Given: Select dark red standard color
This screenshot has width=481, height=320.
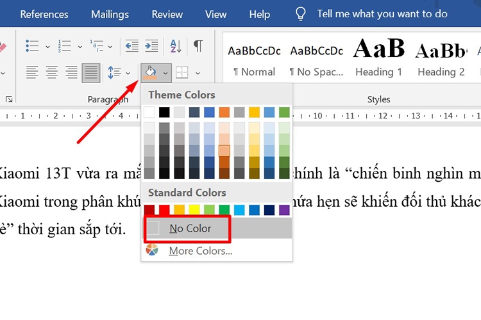Looking at the screenshot, I should (149, 210).
